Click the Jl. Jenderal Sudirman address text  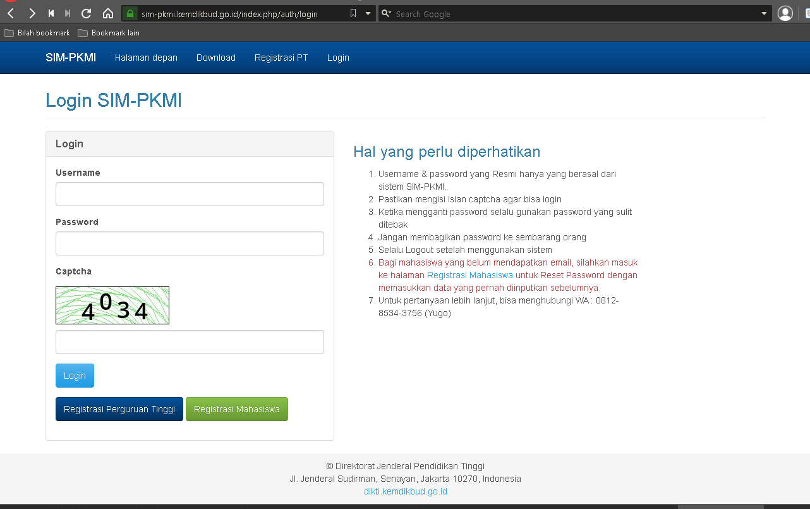coord(405,479)
